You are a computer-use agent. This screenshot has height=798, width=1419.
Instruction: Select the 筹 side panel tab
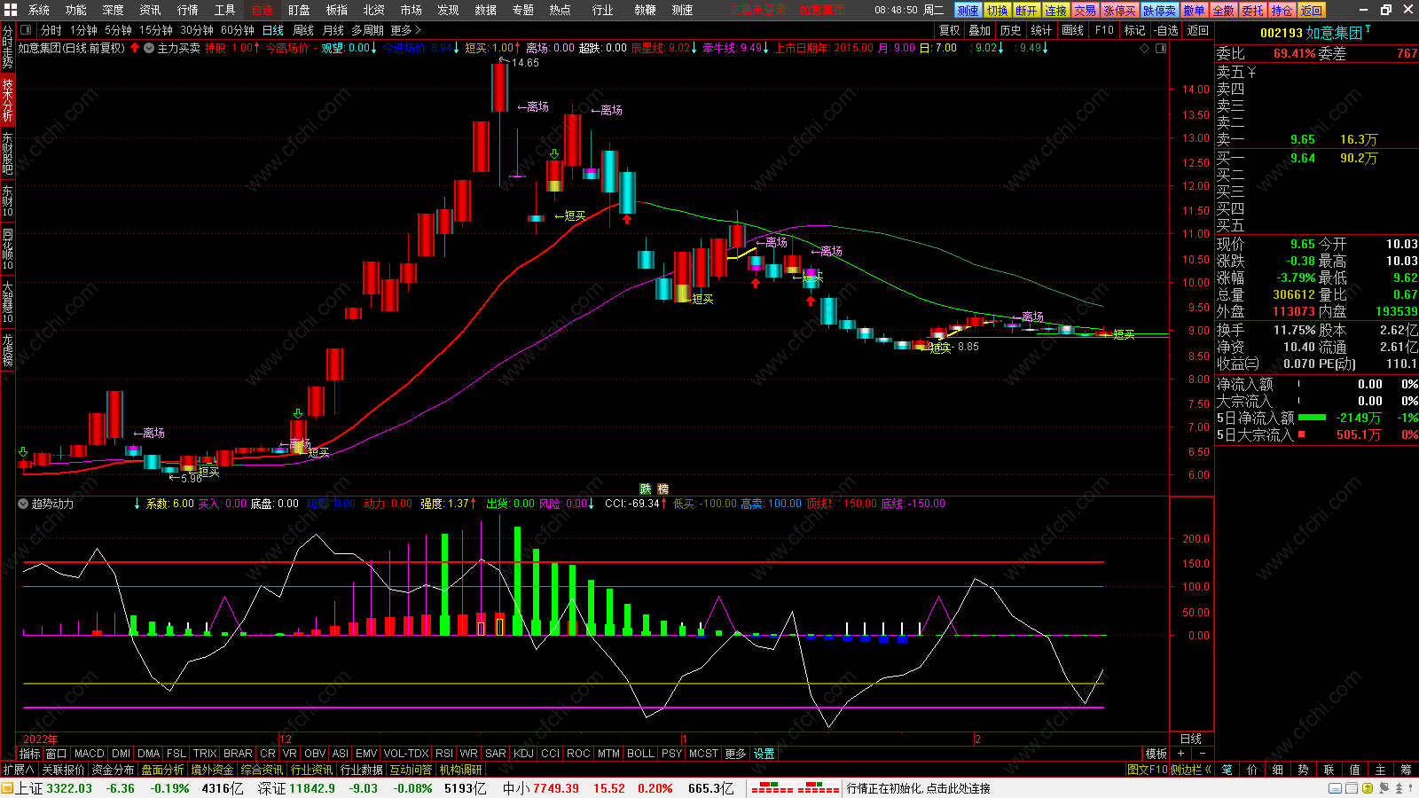click(x=1407, y=770)
